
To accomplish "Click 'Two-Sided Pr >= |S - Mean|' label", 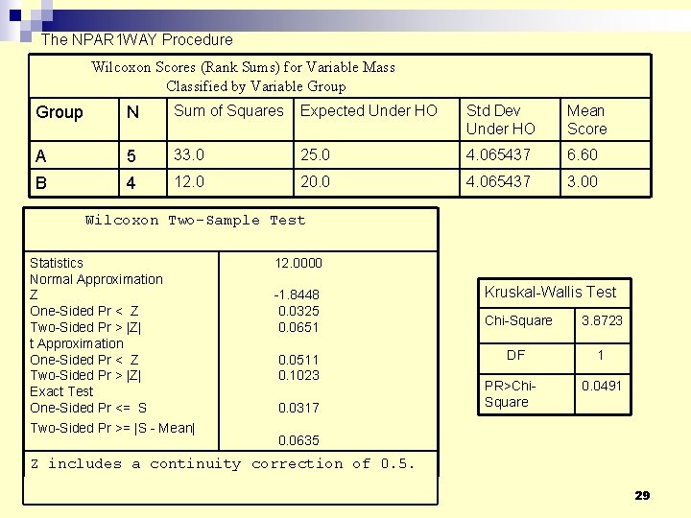I will tap(112, 428).
